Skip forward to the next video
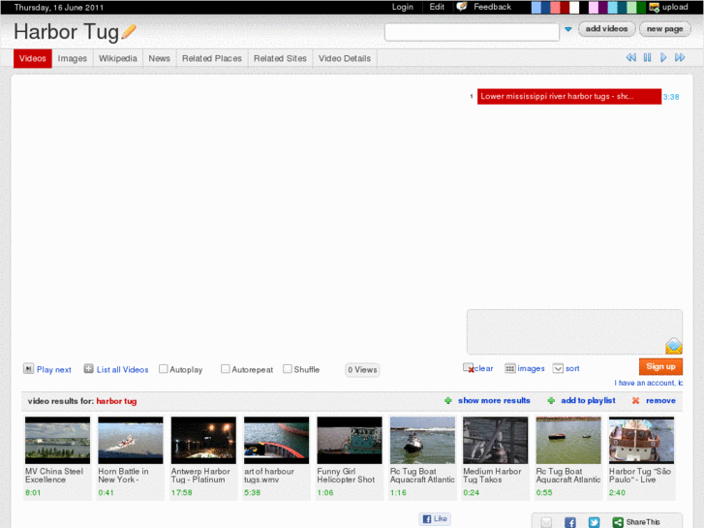The height and width of the screenshot is (528, 704). tap(680, 57)
